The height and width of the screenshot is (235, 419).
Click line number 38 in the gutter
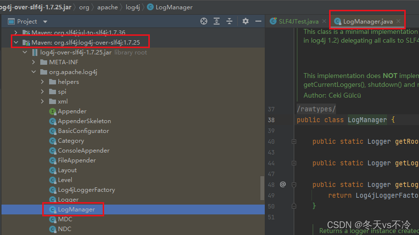click(x=271, y=120)
